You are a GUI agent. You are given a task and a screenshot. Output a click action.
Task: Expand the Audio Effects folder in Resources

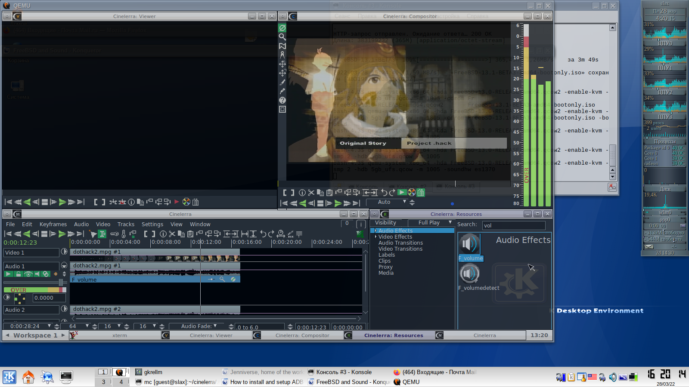(x=376, y=231)
